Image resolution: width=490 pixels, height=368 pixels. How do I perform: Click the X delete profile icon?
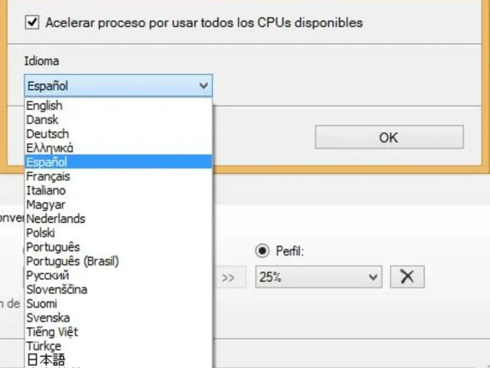pos(407,277)
